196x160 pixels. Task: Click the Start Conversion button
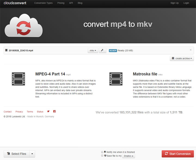178,154
